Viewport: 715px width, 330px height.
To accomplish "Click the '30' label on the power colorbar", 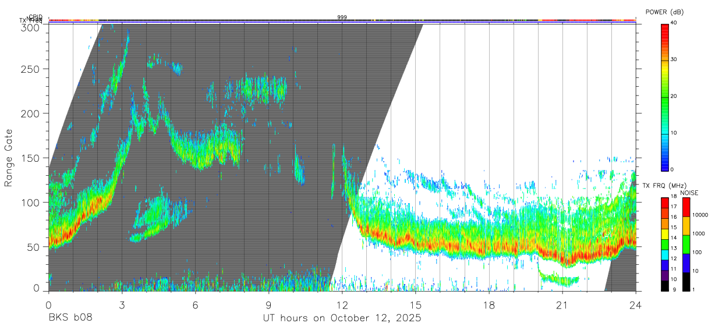I will [x=674, y=60].
